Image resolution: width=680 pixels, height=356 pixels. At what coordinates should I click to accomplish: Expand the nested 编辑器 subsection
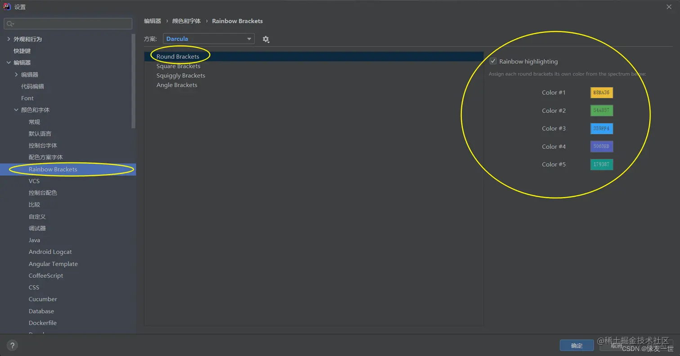point(16,74)
